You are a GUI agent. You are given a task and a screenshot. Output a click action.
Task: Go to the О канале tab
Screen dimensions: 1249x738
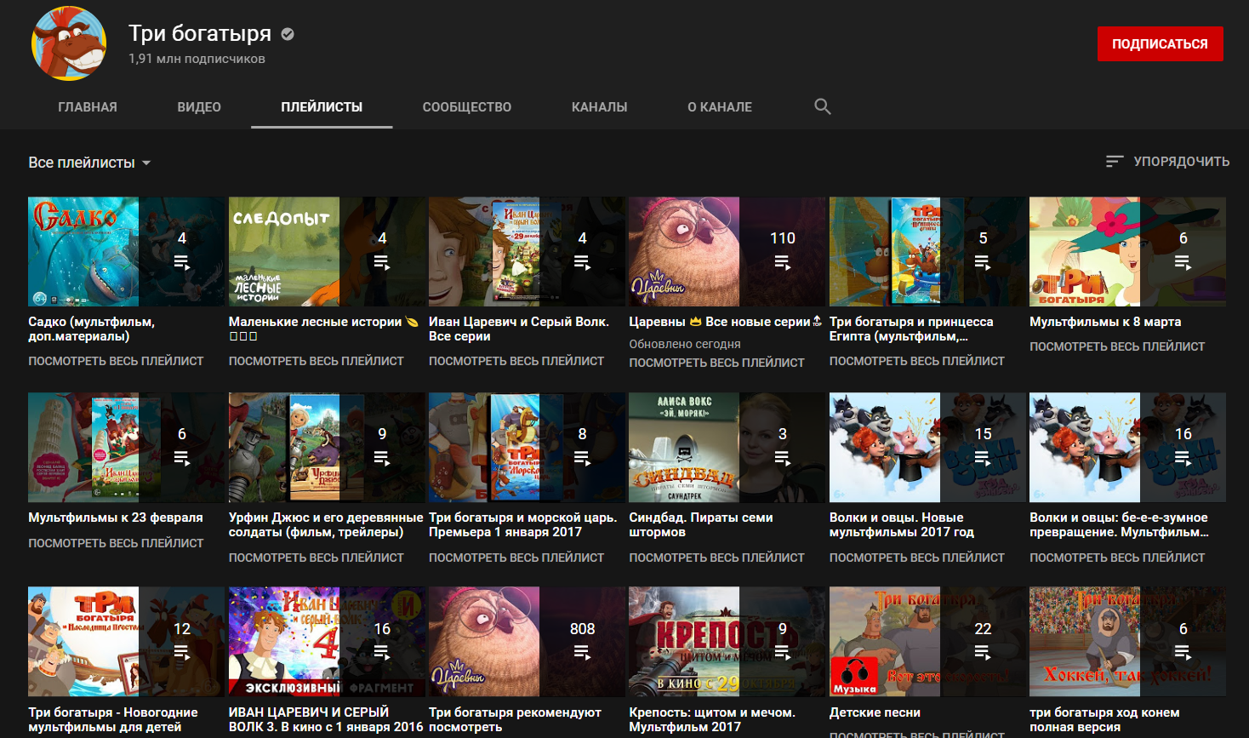coord(719,107)
